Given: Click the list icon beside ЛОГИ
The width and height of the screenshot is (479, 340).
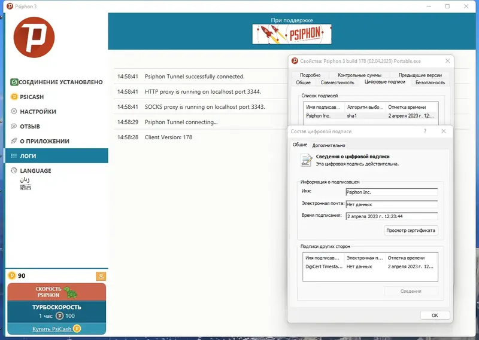Looking at the screenshot, I should tap(14, 156).
